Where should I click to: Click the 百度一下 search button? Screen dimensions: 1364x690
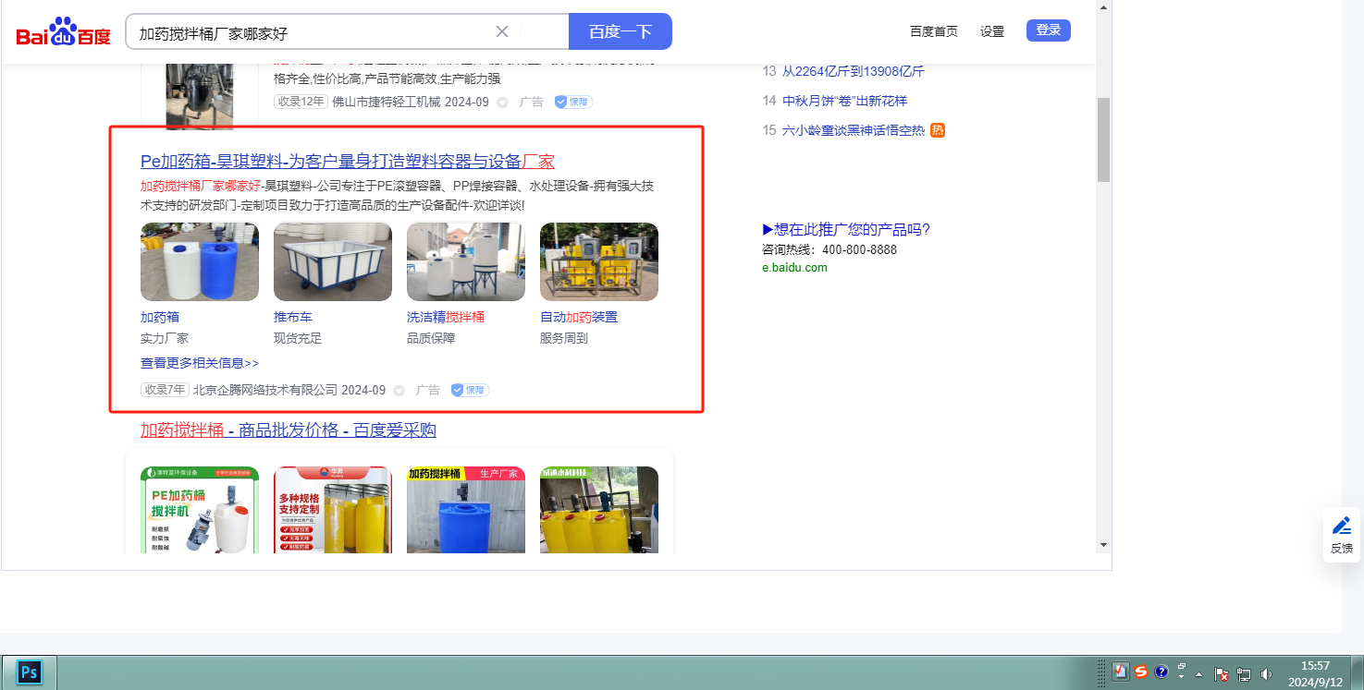click(x=621, y=31)
